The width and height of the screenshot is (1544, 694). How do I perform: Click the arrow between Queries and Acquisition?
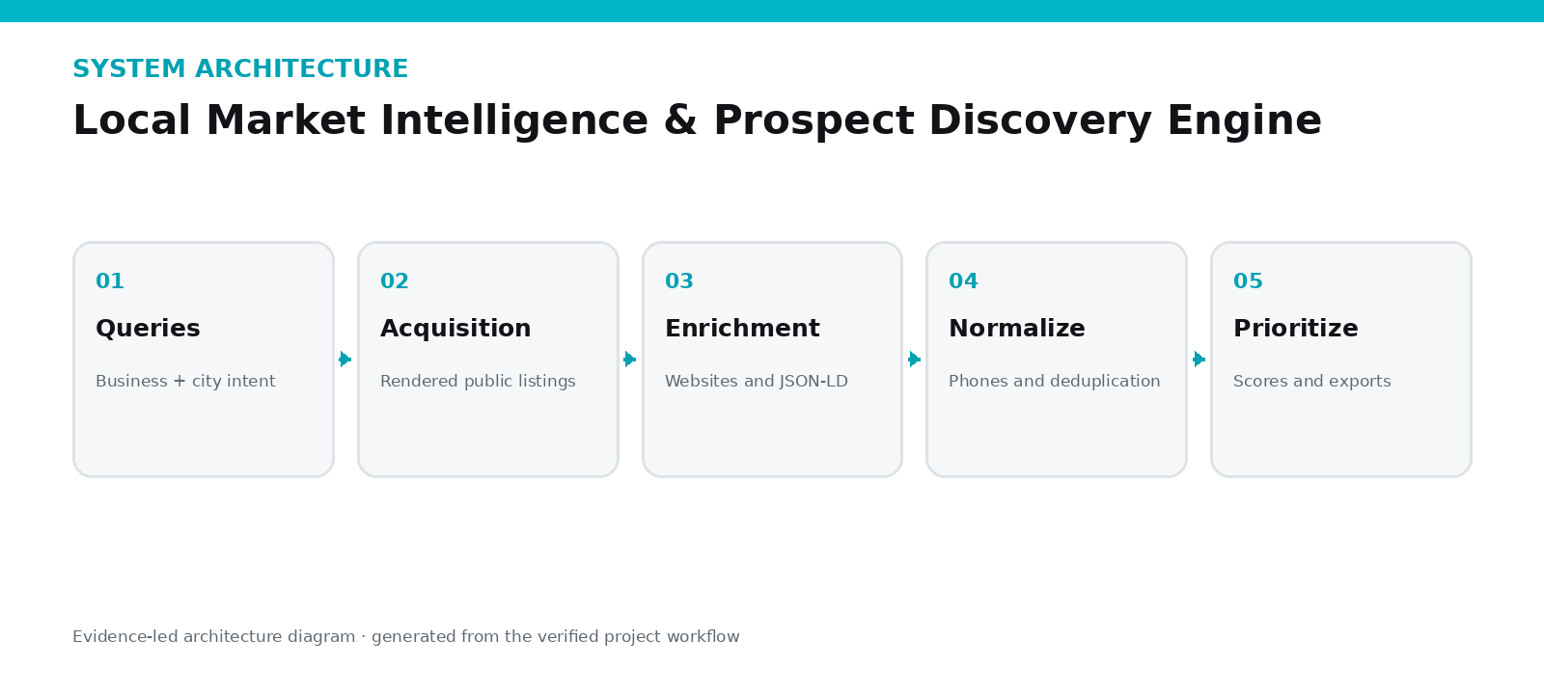tap(345, 360)
